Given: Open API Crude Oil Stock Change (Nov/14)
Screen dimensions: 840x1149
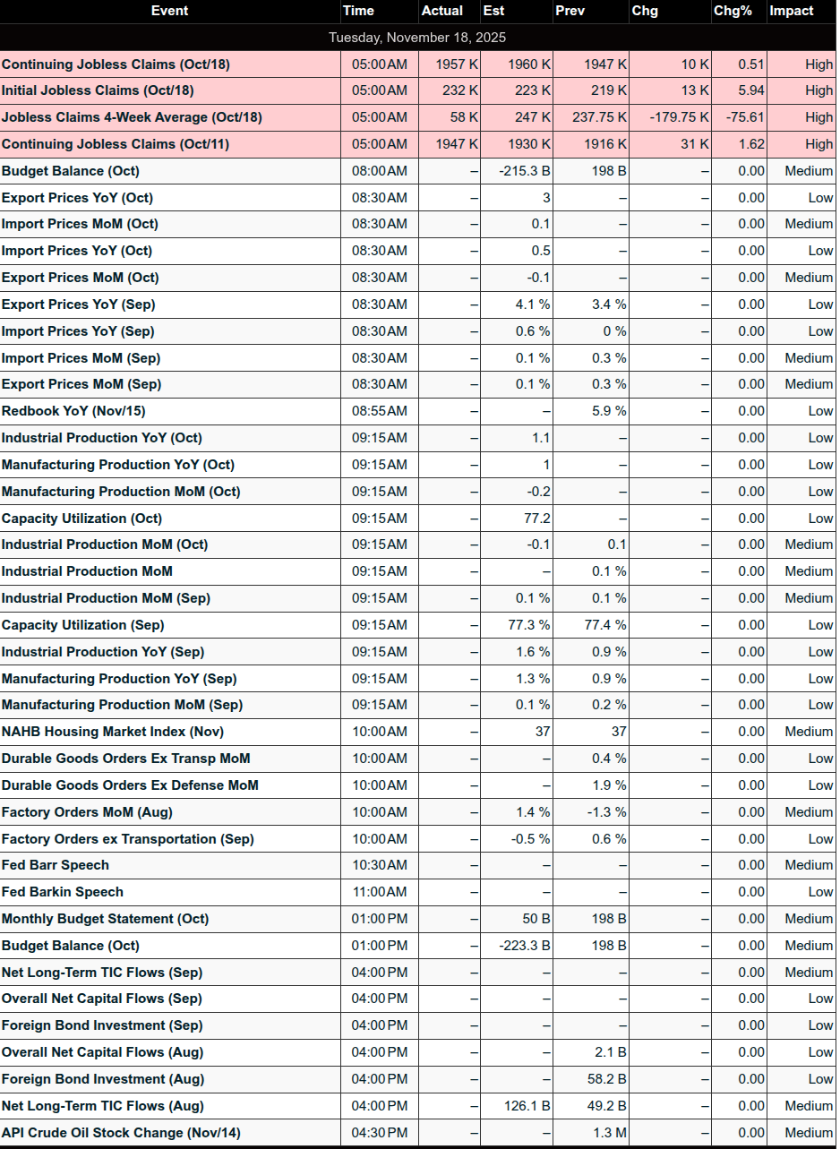Looking at the screenshot, I should 121,1133.
